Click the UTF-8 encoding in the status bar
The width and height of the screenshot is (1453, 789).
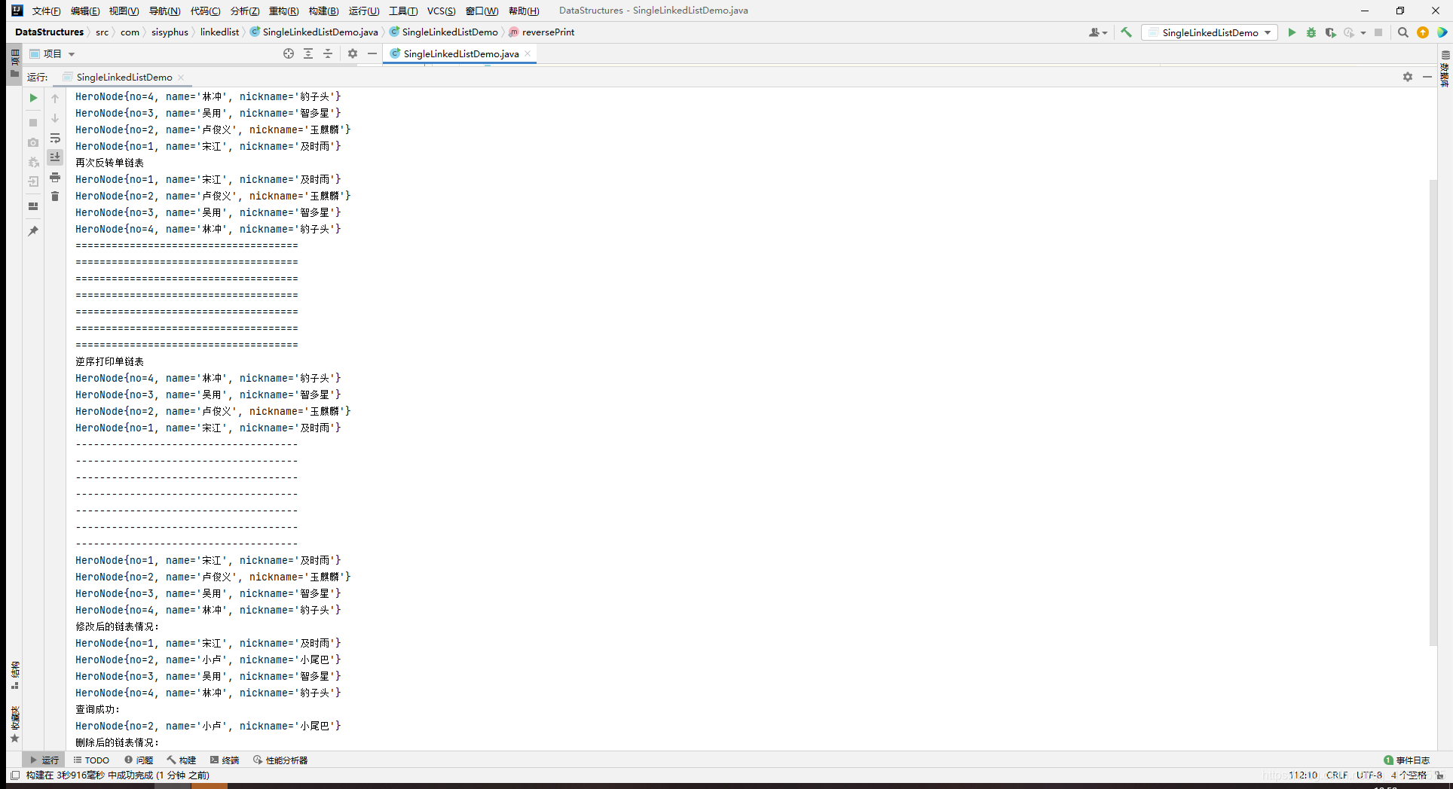[1369, 775]
